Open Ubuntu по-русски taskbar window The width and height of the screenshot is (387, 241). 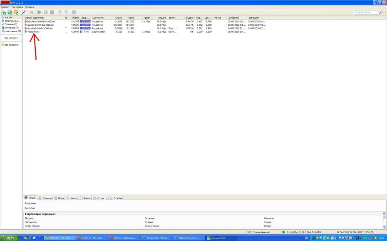189,238
